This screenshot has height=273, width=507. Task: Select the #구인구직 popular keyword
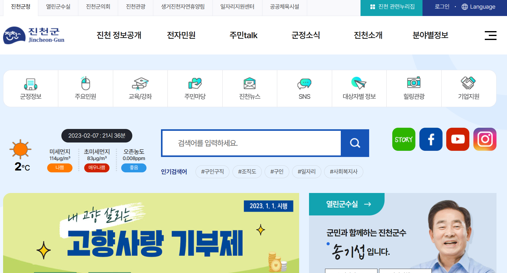[x=212, y=172]
